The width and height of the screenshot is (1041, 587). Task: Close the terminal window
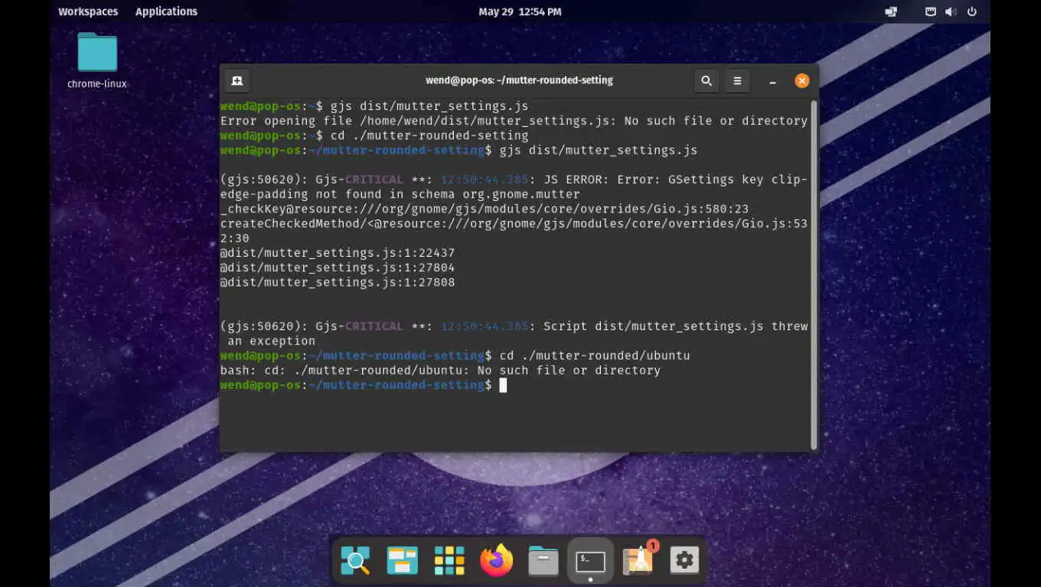tap(801, 80)
